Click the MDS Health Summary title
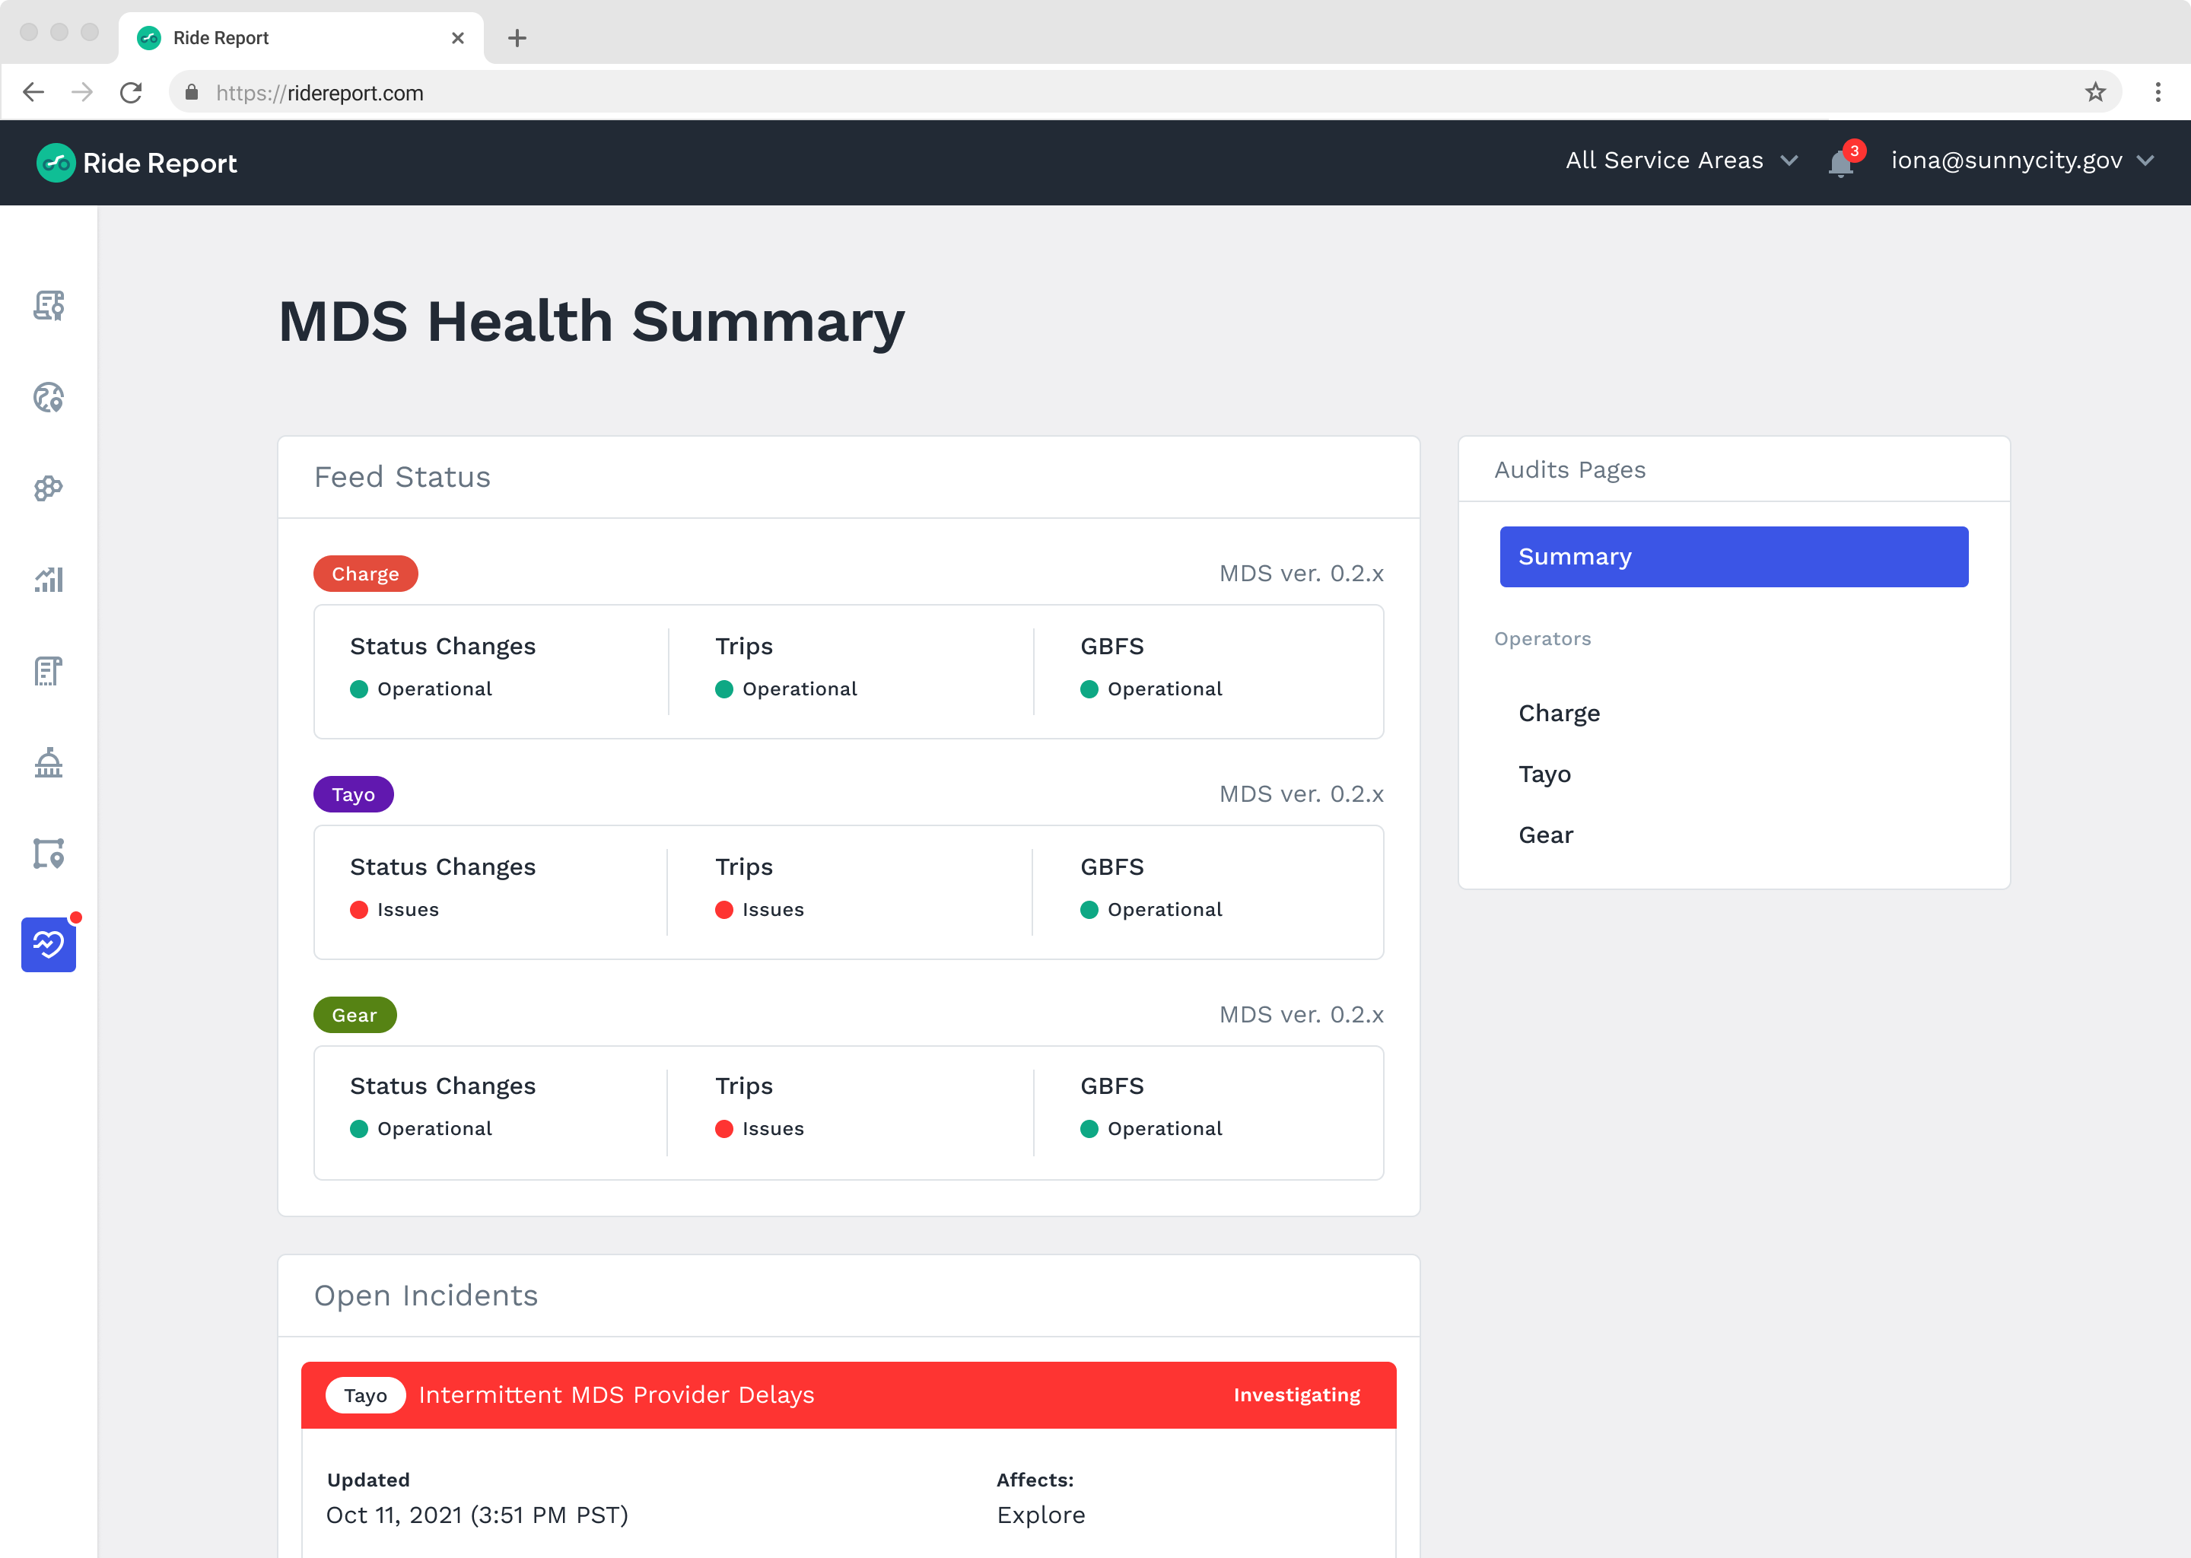 (x=591, y=321)
